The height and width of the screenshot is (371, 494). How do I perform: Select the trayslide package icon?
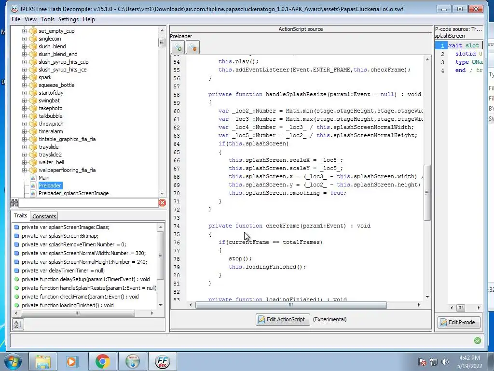coord(33,147)
